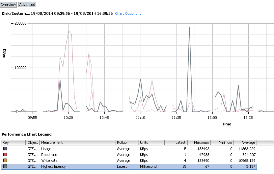274x174 pixels.
Task: Sort legend by Maximum column header
Action: point(199,142)
